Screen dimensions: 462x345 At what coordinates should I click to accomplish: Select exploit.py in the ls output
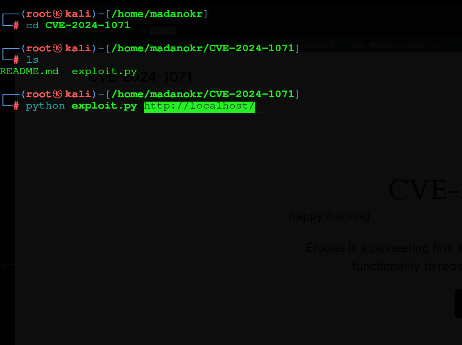click(x=104, y=72)
